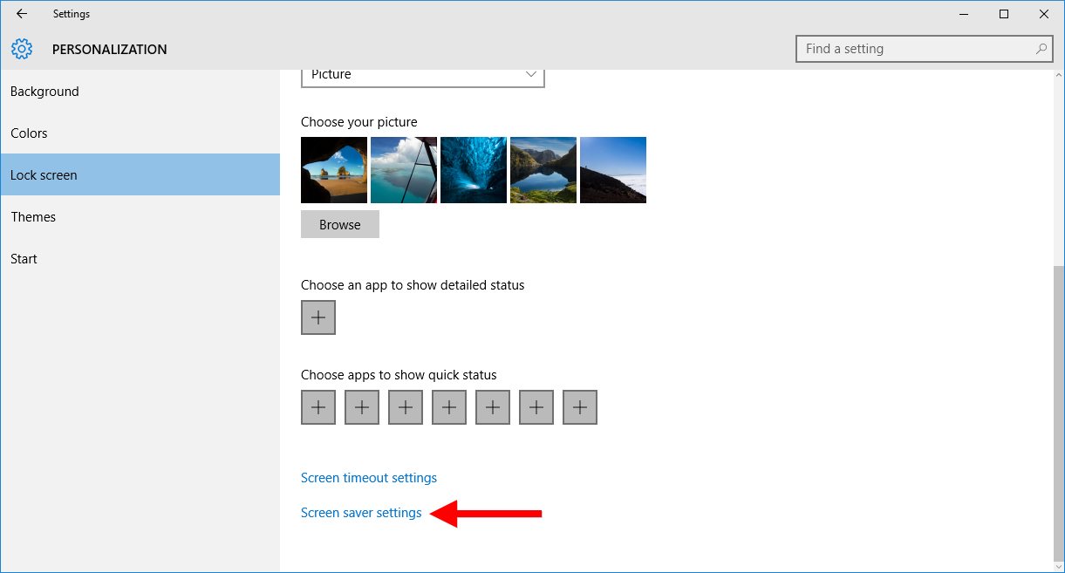
Task: Click the plus to add detailed status app
Action: point(317,317)
